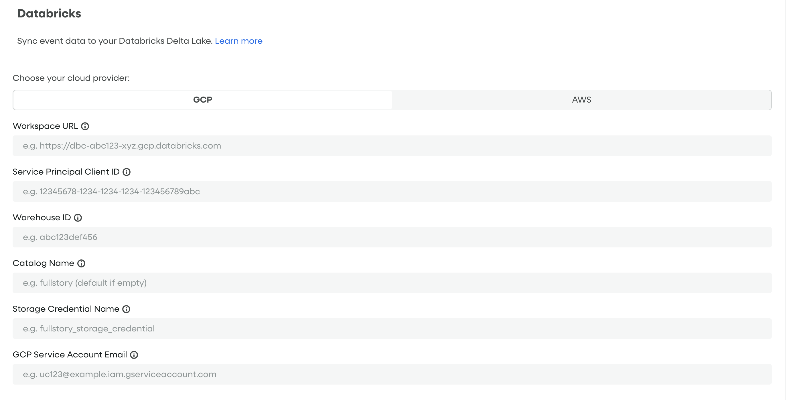Select the GCP cloud provider tab
This screenshot has width=789, height=400.
[202, 100]
